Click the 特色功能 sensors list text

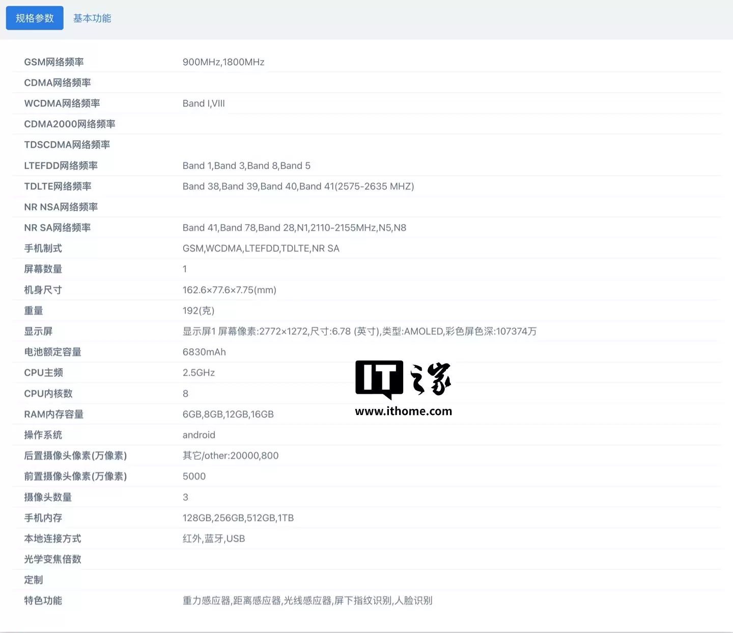tap(306, 600)
